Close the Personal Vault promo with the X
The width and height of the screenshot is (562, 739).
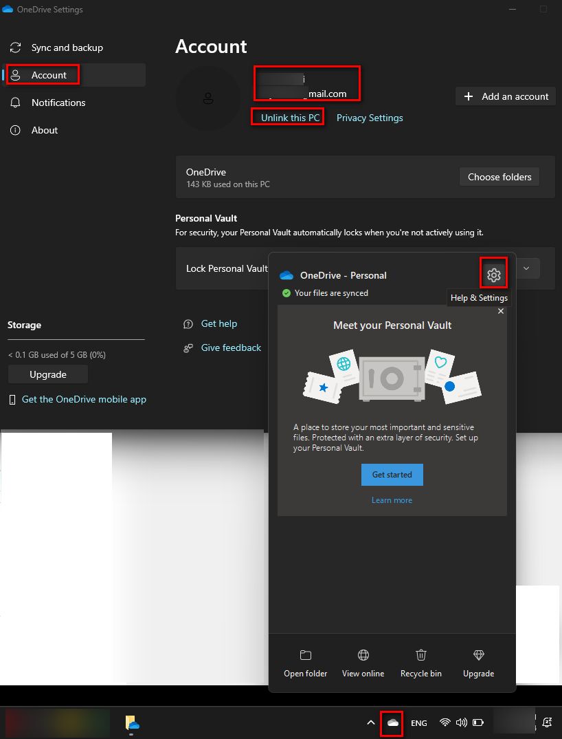501,310
